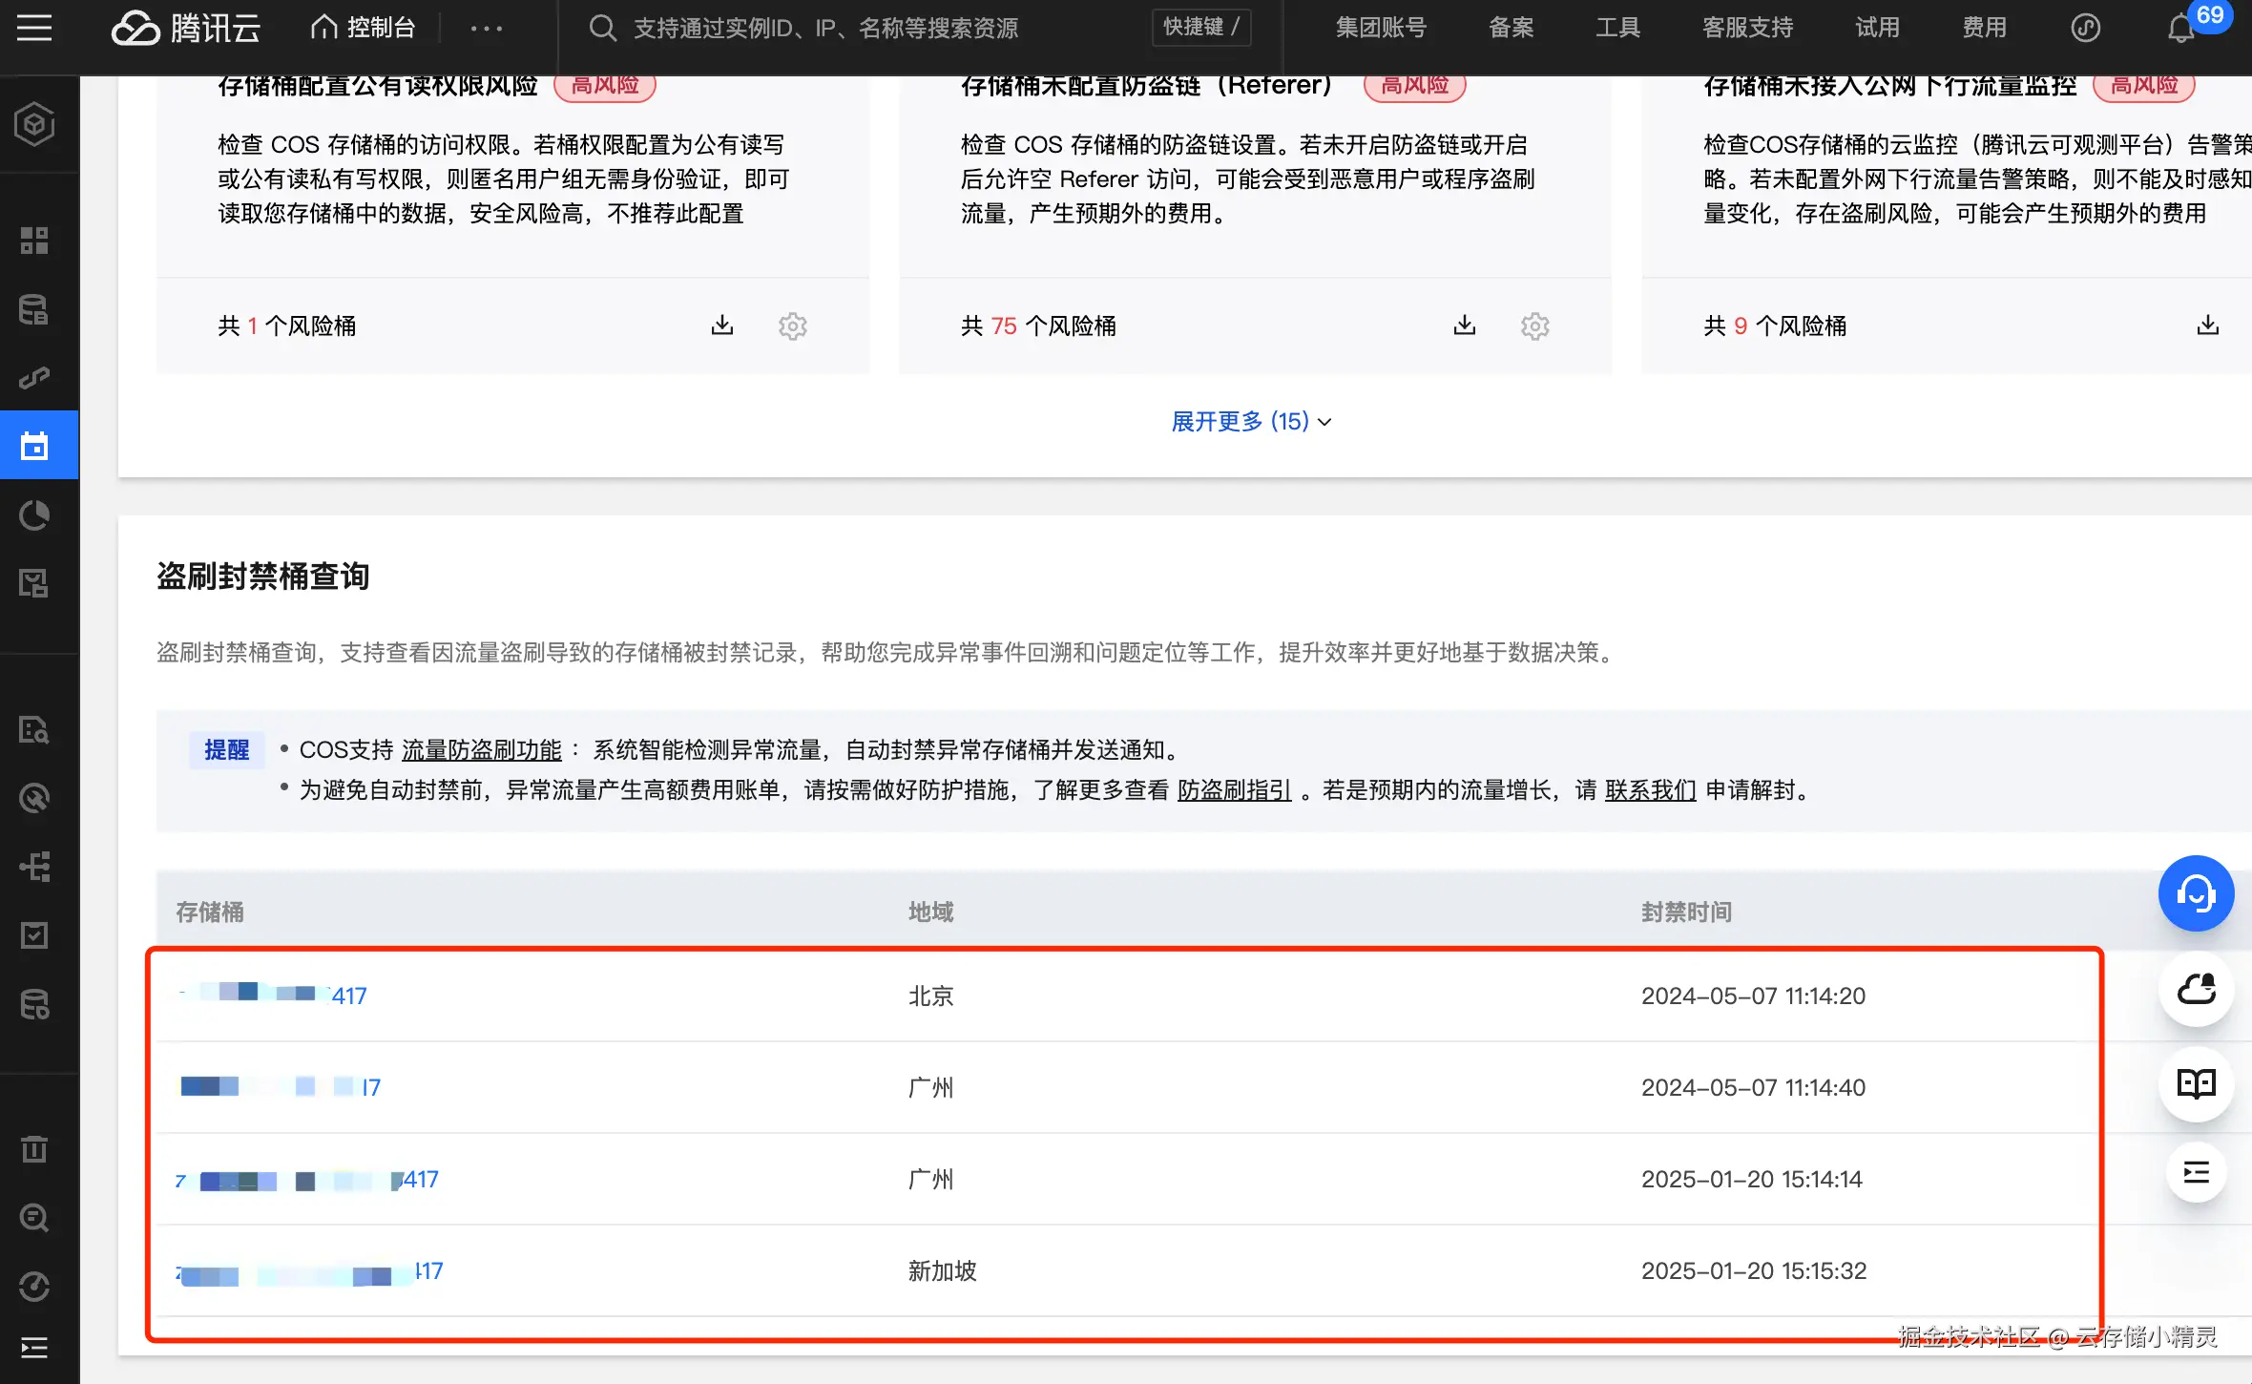The image size is (2252, 1384).
Task: Open the bucket list database icon in sidebar
Action: click(35, 309)
